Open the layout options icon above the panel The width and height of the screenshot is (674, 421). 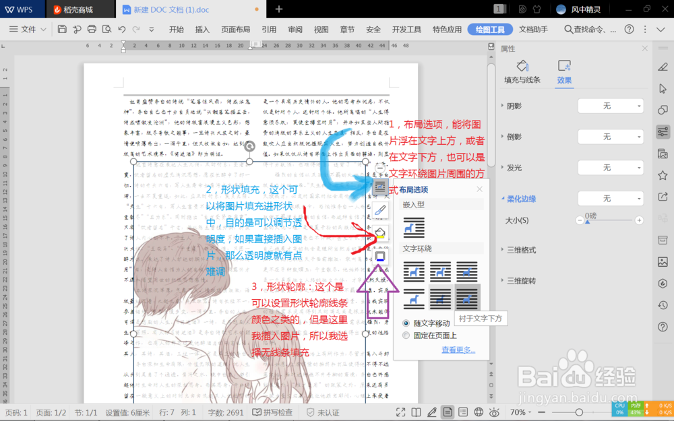point(379,187)
